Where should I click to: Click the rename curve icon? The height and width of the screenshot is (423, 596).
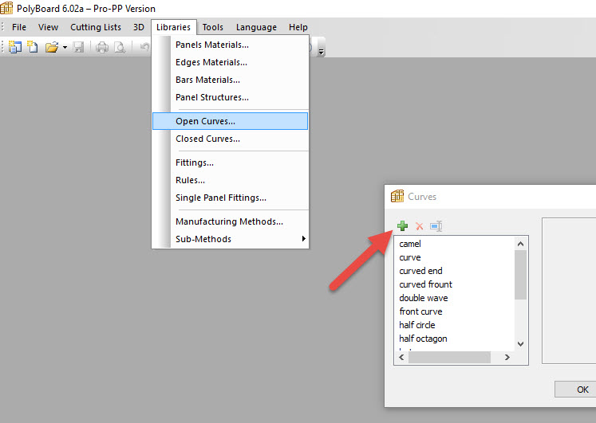[436, 226]
